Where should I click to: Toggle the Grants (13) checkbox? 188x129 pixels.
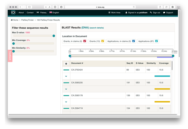point(102,41)
